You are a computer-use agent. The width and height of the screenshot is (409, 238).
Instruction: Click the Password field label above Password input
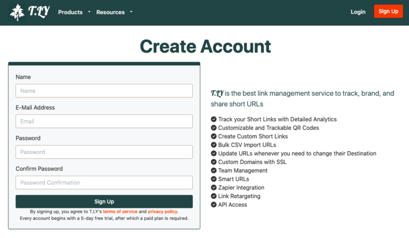coord(28,138)
